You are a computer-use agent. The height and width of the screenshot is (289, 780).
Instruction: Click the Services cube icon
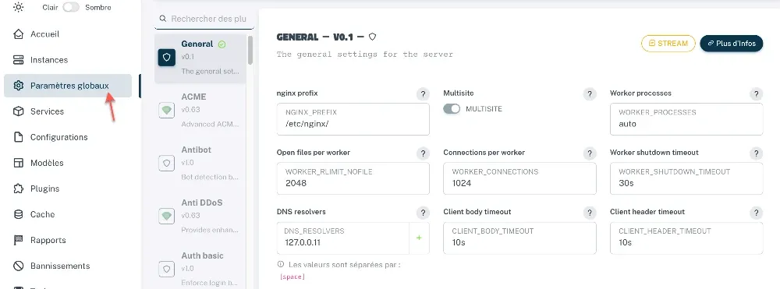coord(19,111)
